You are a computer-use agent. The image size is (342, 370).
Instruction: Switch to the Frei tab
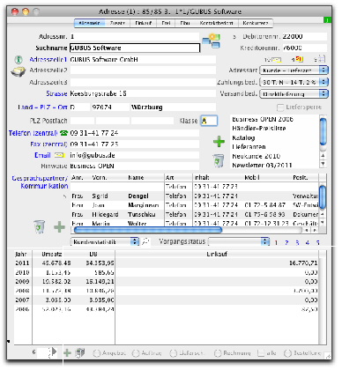point(166,23)
